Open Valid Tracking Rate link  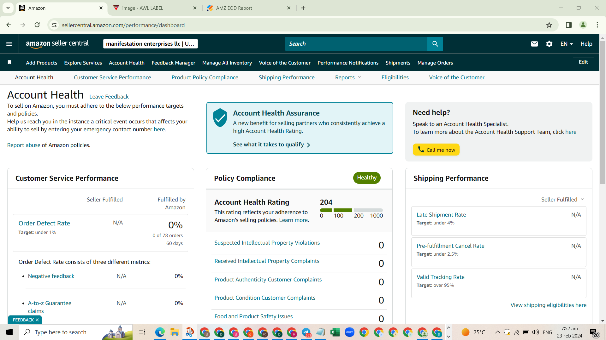(x=440, y=277)
